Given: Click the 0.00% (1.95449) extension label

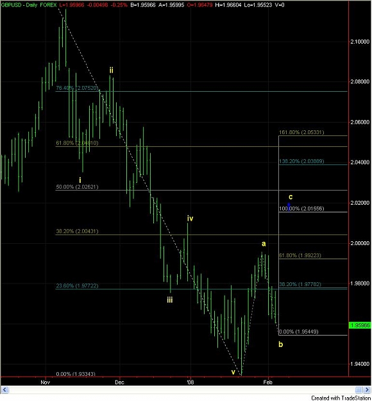Looking at the screenshot, I should pyautogui.click(x=298, y=332).
